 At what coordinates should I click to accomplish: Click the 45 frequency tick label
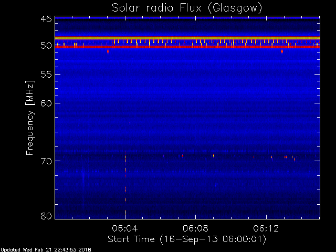tap(46, 19)
